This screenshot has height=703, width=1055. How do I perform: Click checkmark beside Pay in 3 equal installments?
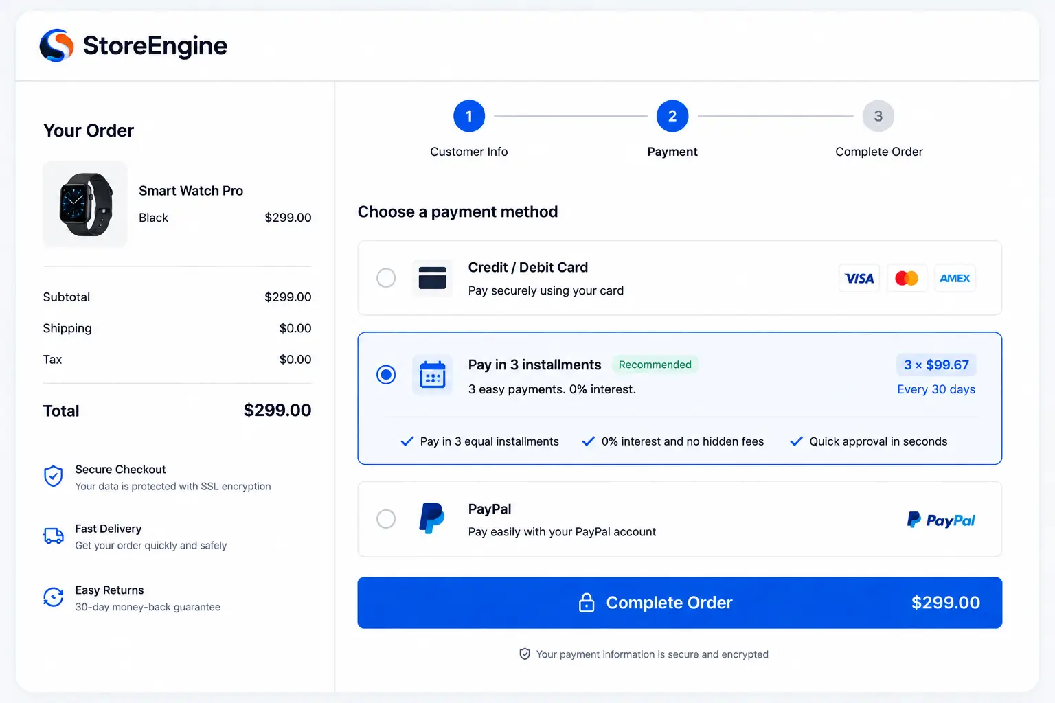407,441
